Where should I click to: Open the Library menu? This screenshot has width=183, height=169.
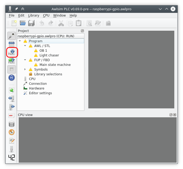point(33,15)
